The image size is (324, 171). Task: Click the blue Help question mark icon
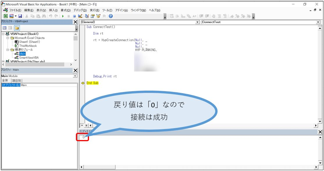[111, 16]
